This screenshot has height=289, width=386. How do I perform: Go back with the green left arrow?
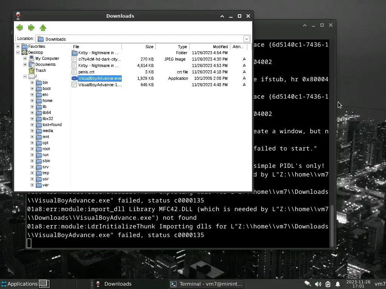tap(20, 27)
